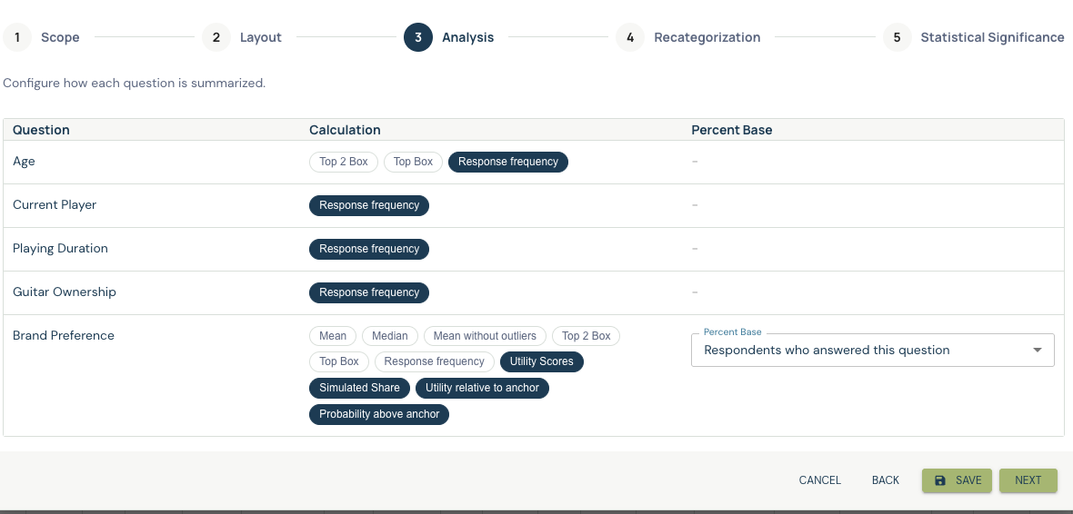The height and width of the screenshot is (514, 1073).
Task: Click Next to proceed
Action: 1028,480
